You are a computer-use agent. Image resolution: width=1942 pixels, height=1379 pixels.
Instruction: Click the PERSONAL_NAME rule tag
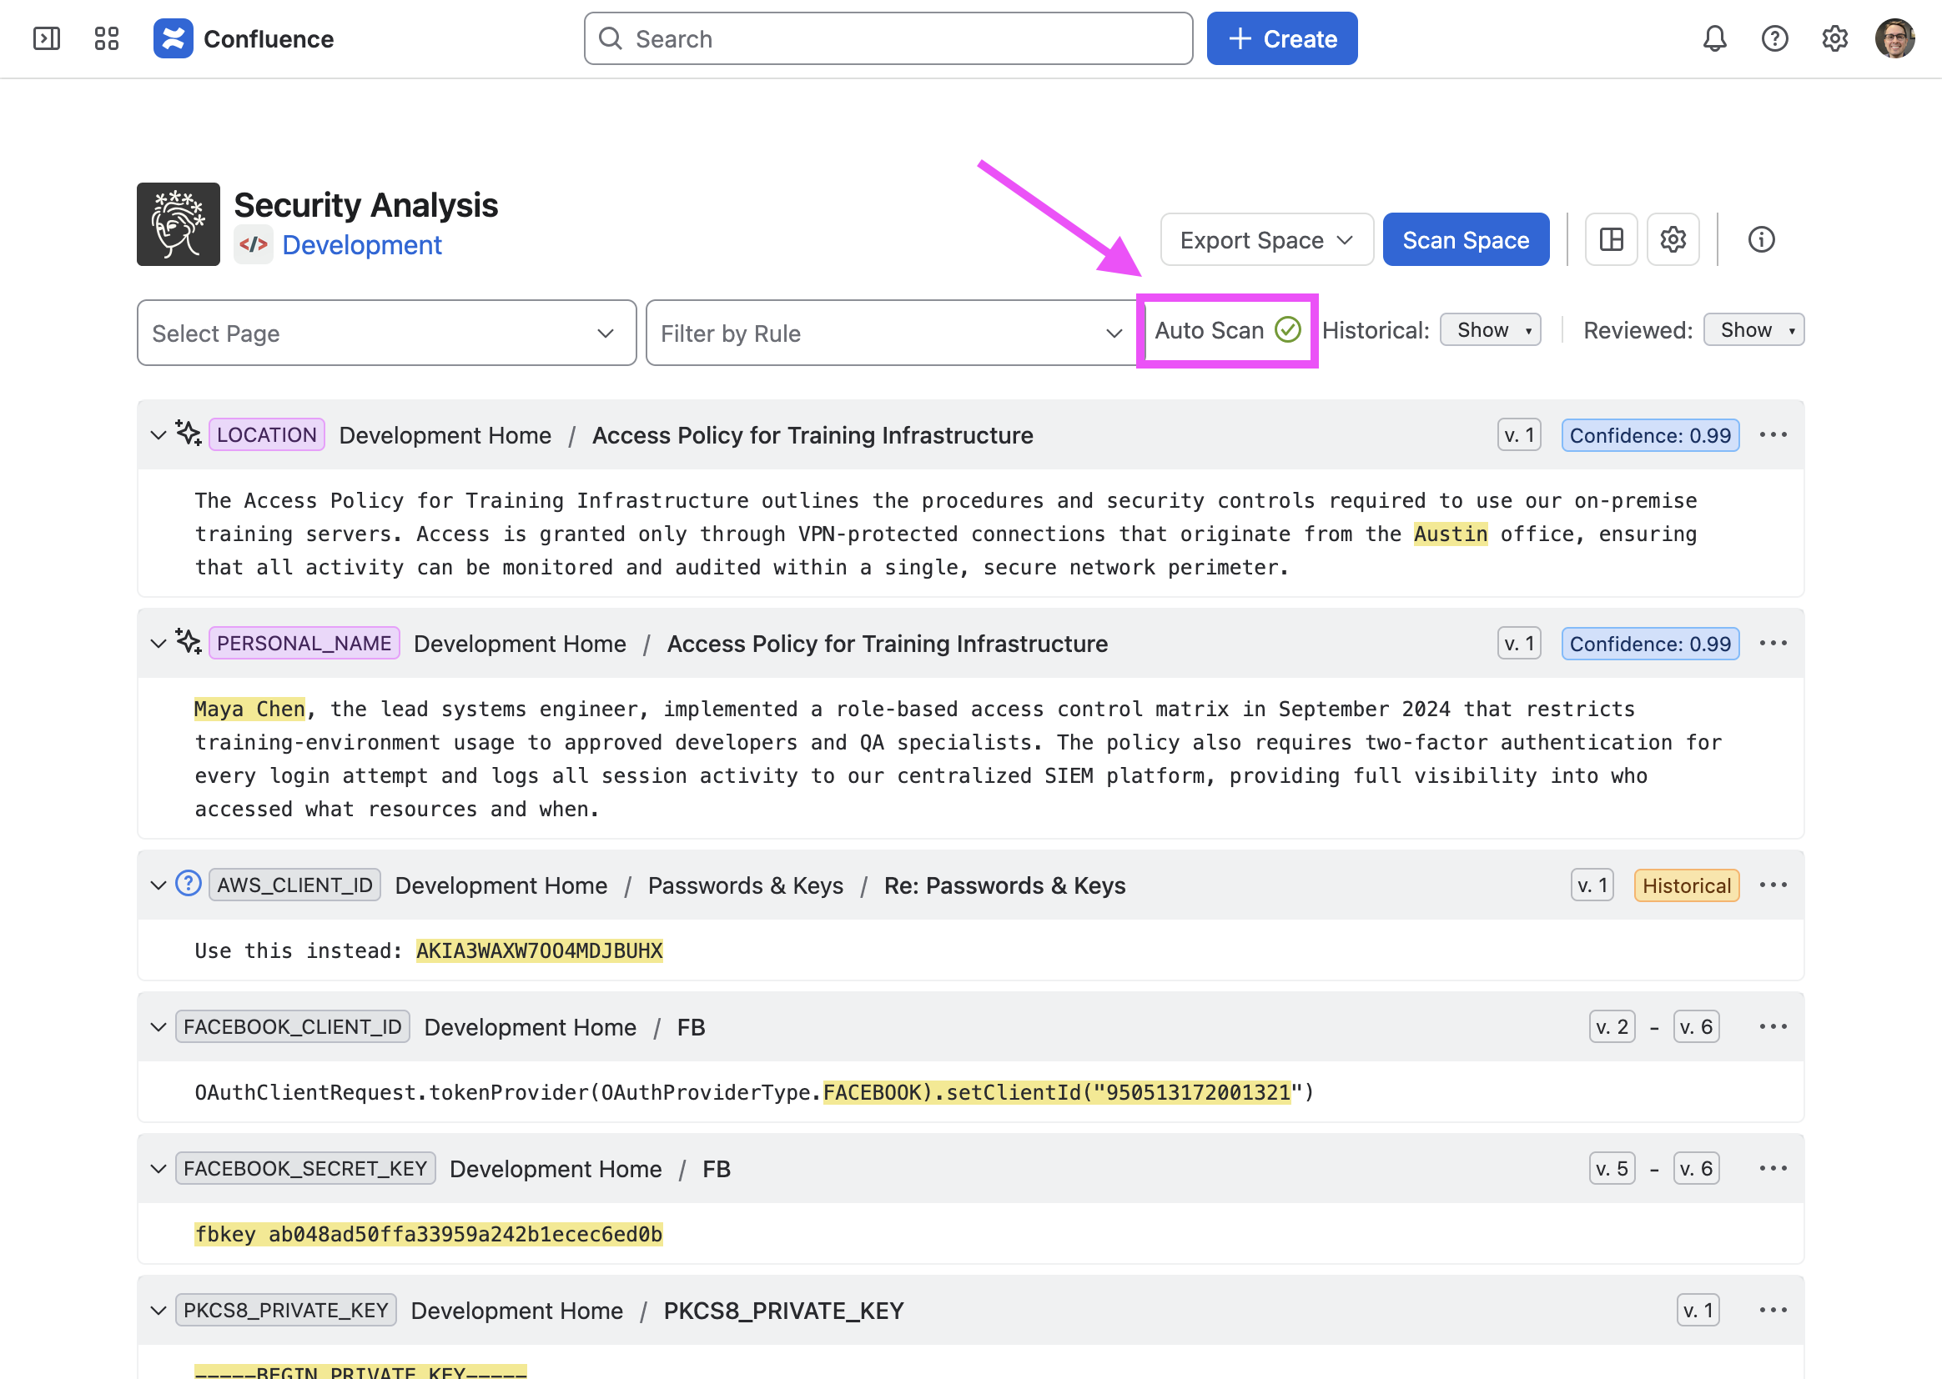[304, 643]
